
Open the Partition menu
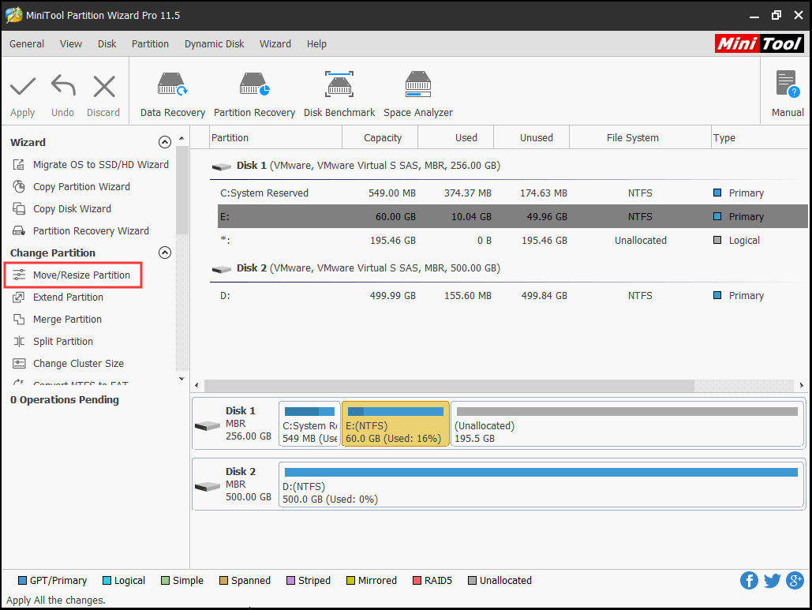pos(150,44)
